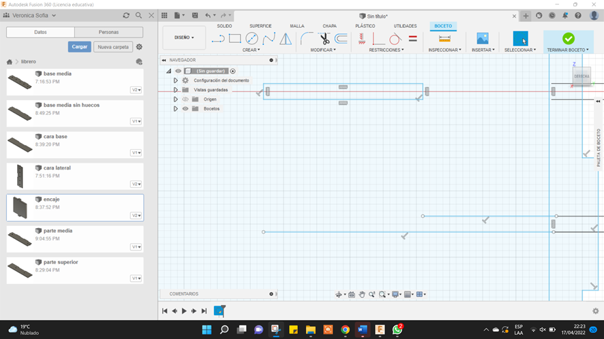Switch to the MALLA tab
This screenshot has width=604, height=339.
(x=297, y=26)
